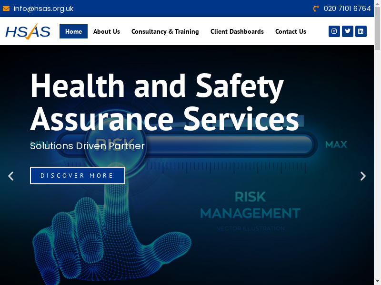Go to the Contact Us page

tap(291, 31)
